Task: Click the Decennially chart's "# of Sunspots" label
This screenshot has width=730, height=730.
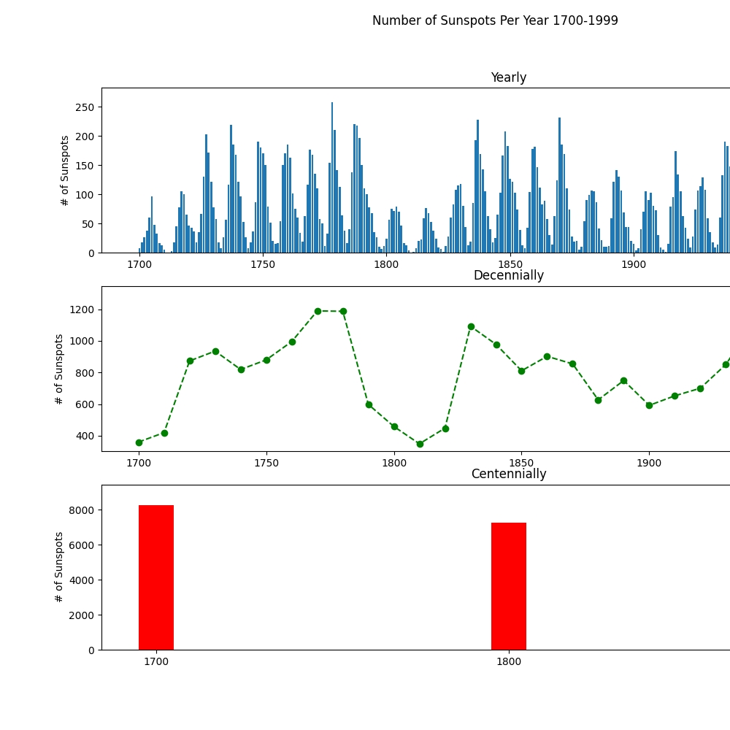Action: pyautogui.click(x=60, y=369)
